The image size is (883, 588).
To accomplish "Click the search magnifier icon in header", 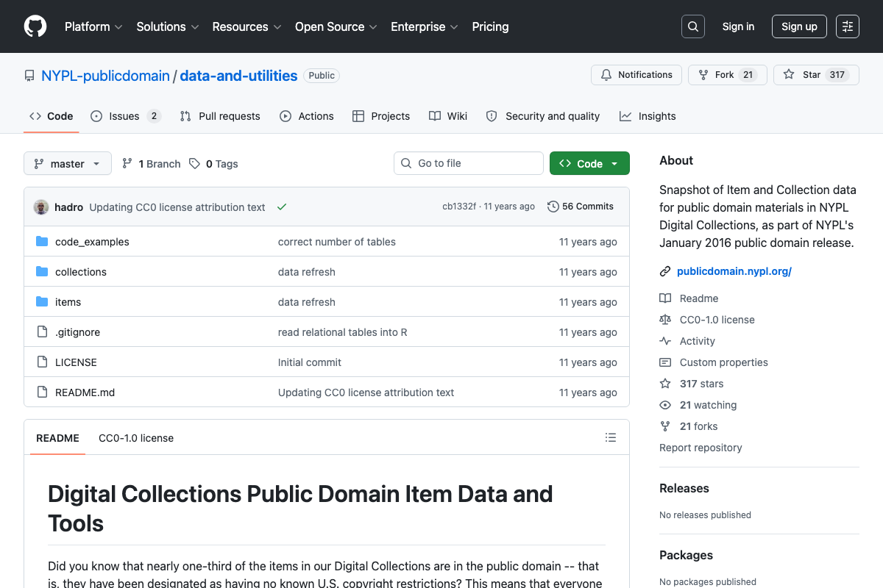I will (x=693, y=26).
